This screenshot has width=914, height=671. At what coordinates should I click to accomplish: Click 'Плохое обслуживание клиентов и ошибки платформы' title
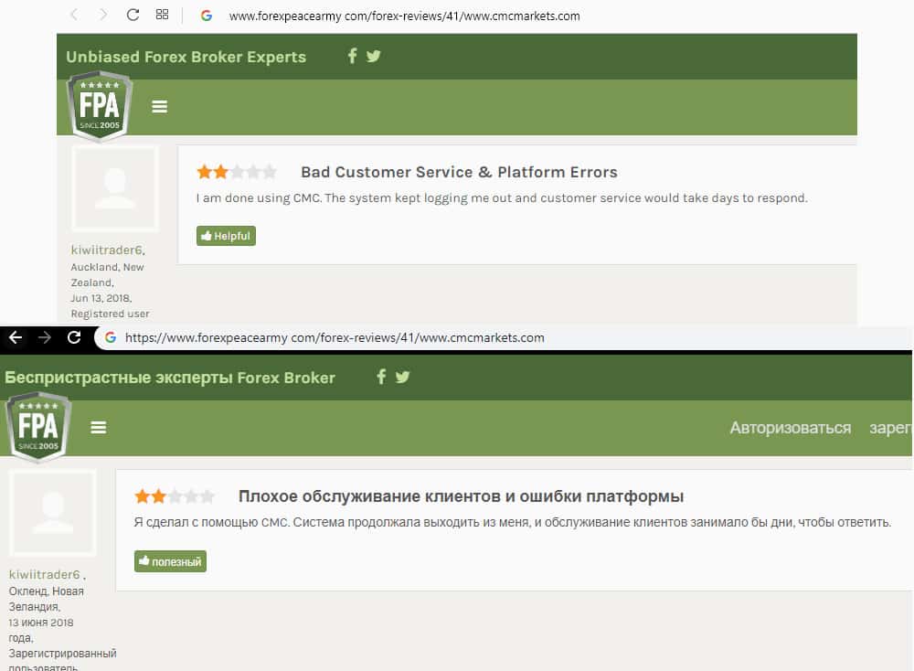(461, 496)
